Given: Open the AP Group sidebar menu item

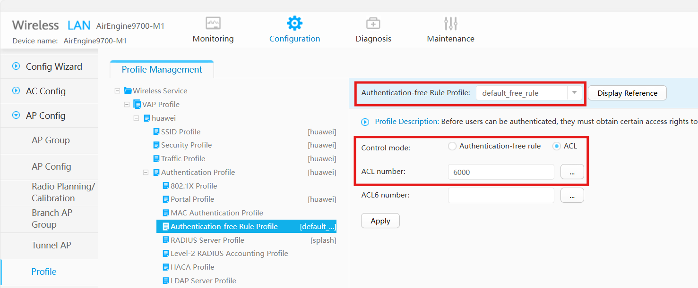Looking at the screenshot, I should (51, 140).
